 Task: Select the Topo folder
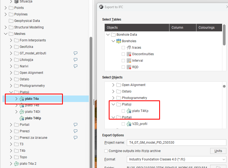coord(23,157)
